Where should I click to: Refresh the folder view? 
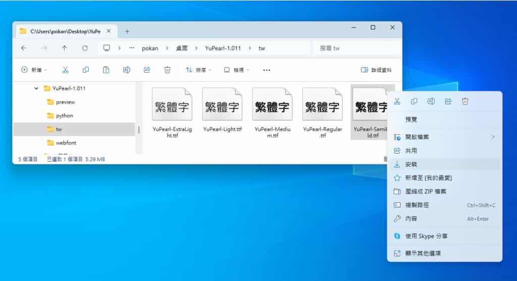(x=85, y=48)
